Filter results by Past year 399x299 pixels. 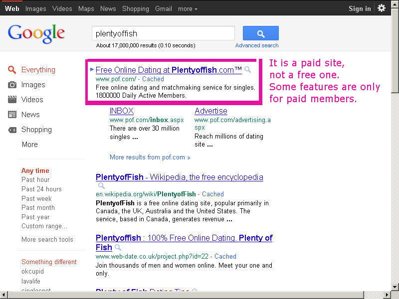[35, 217]
